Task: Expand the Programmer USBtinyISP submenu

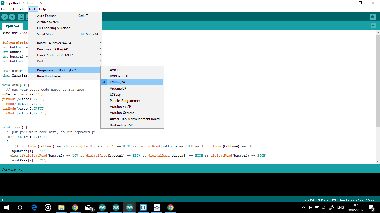Action: (x=65, y=70)
